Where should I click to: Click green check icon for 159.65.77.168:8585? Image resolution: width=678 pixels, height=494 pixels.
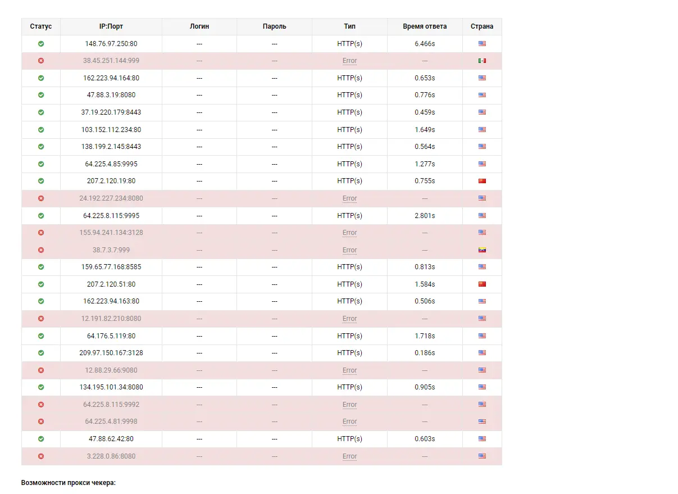click(41, 267)
